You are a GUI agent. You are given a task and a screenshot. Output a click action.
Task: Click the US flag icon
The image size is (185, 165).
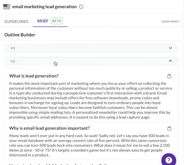(7, 7)
